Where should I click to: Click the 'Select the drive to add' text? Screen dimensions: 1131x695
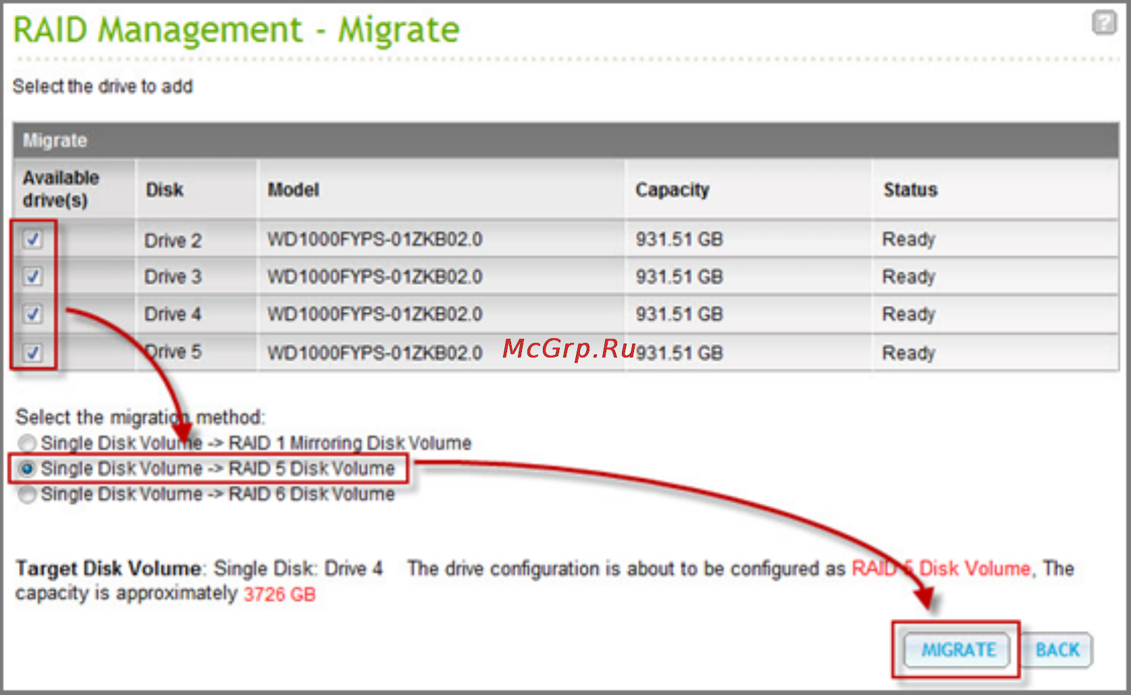pyautogui.click(x=103, y=86)
